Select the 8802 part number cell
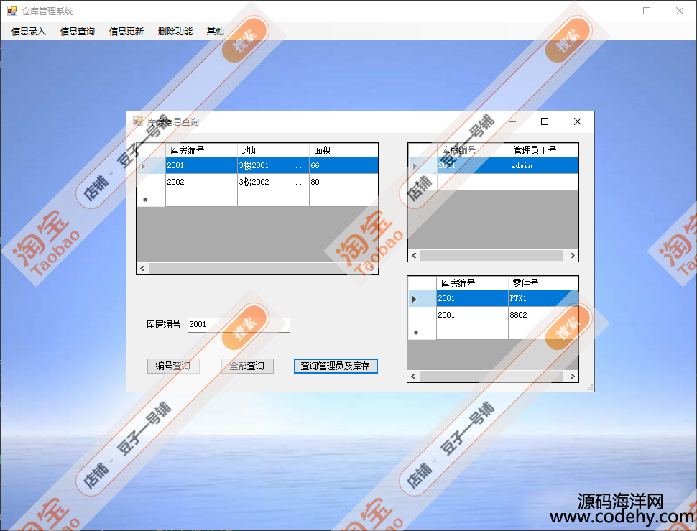The height and width of the screenshot is (531, 697). click(543, 315)
